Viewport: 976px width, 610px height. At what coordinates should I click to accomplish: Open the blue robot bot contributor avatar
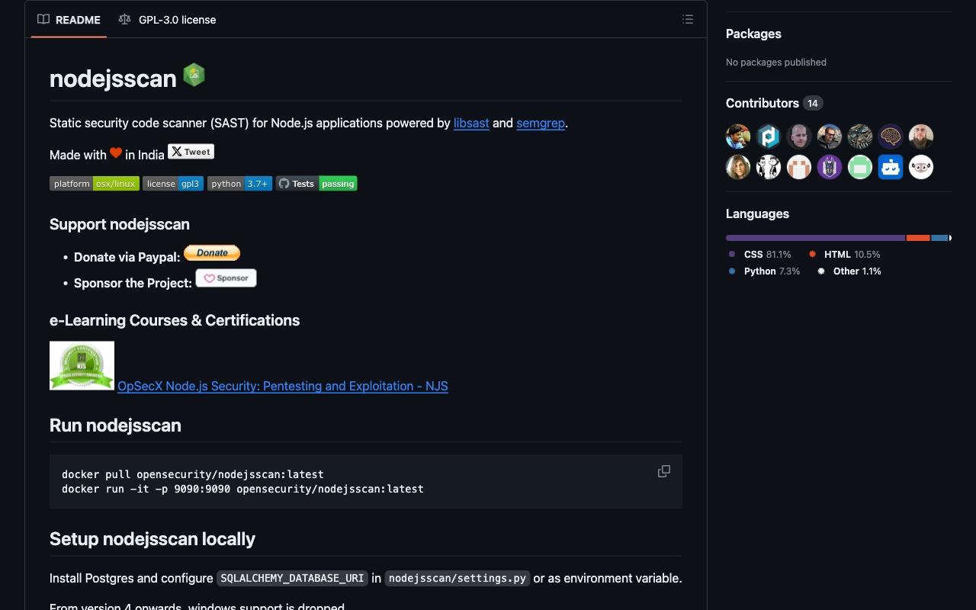(891, 167)
